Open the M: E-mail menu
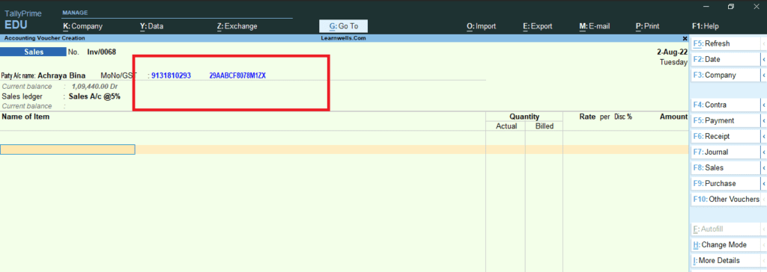Viewport: 767px width, 272px height. pyautogui.click(x=594, y=26)
